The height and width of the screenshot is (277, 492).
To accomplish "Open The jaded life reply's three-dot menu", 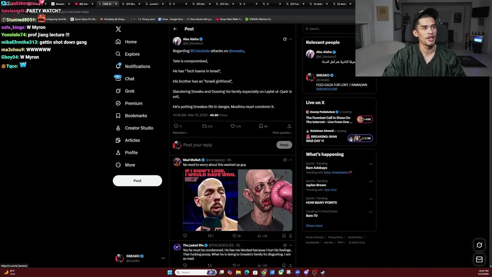I will (290, 245).
